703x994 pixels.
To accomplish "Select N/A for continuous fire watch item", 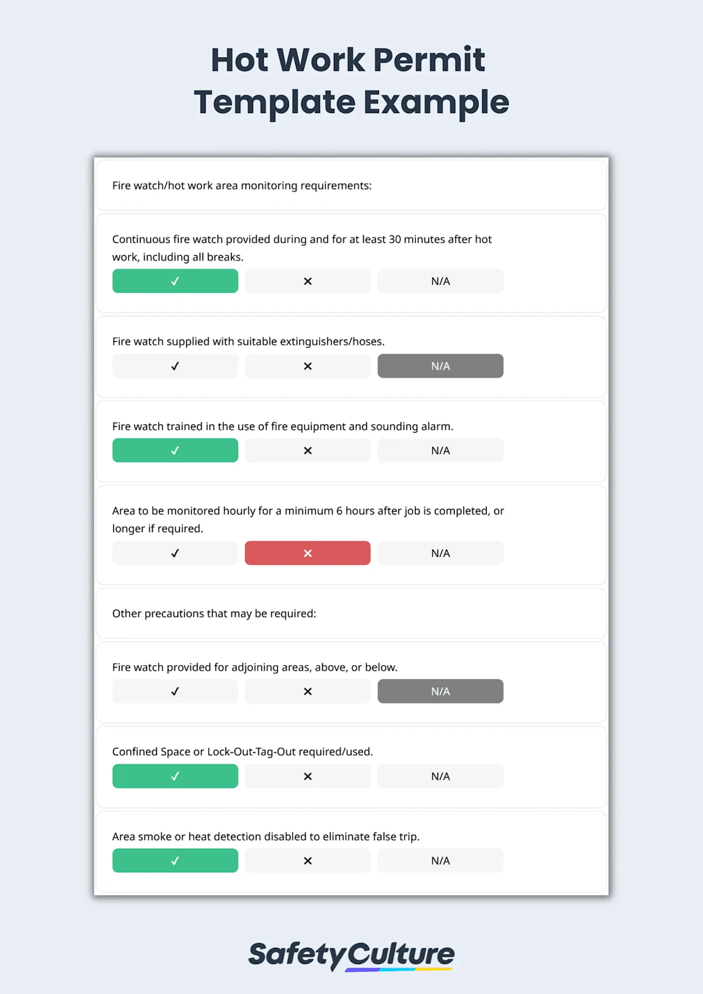I will 440,281.
